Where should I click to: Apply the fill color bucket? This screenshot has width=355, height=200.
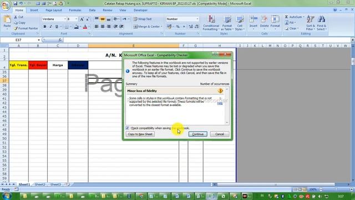tap(77, 27)
